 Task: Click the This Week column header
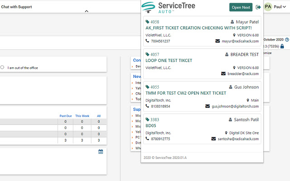click(82, 116)
